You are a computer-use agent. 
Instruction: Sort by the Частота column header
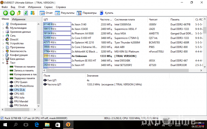[106, 20]
